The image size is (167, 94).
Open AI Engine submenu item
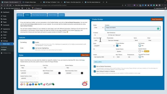tap(4, 50)
